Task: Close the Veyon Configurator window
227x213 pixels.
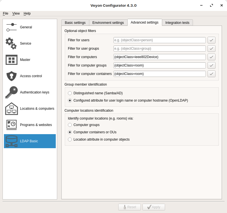Action: (221, 6)
